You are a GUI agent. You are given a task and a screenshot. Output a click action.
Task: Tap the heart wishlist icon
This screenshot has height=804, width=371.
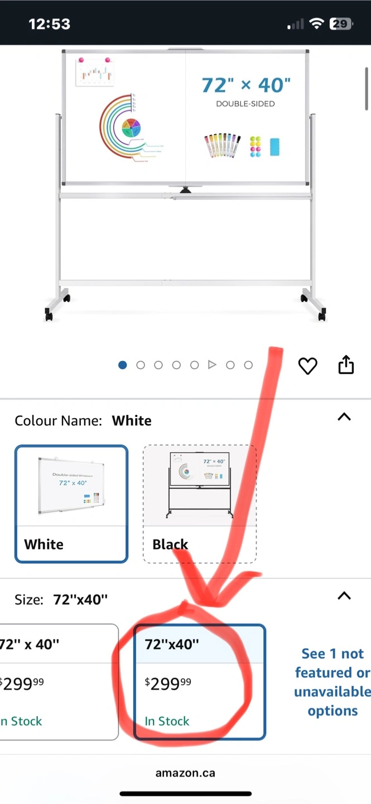click(307, 366)
